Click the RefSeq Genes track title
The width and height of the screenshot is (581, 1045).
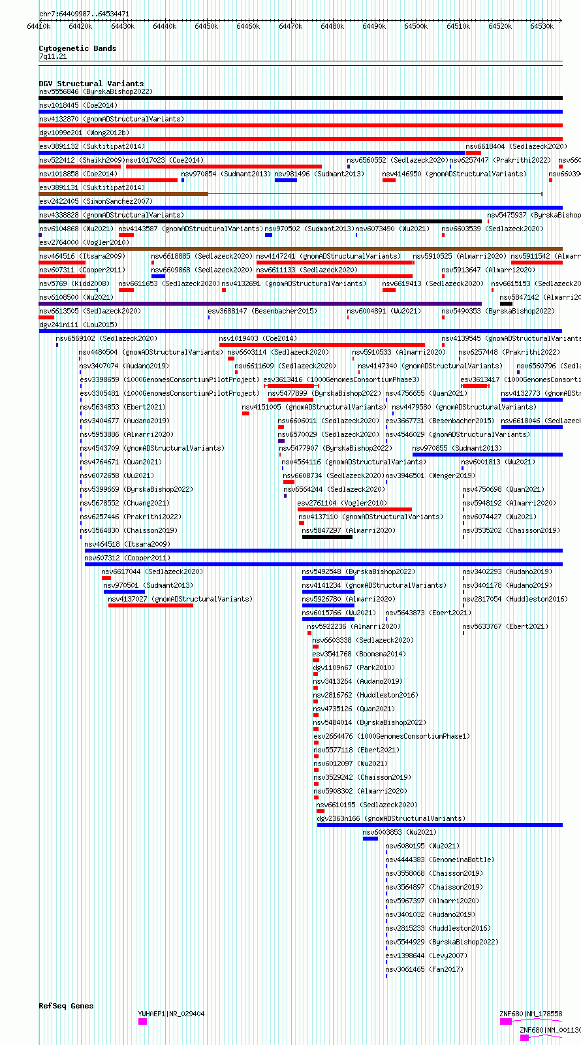(x=66, y=1006)
